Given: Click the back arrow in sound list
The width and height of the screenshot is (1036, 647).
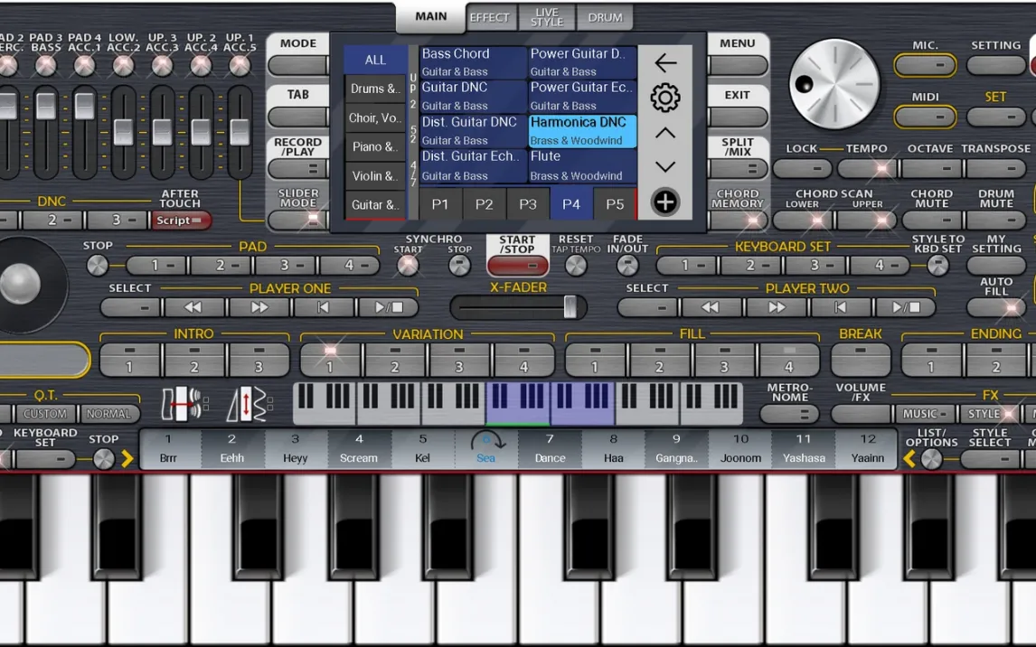Looking at the screenshot, I should tap(665, 62).
